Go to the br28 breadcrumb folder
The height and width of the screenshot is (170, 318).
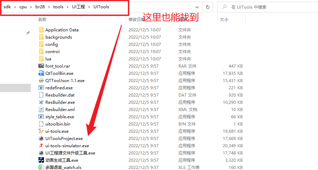(40, 7)
